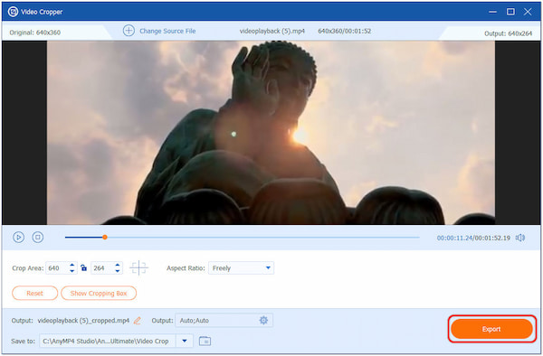Stop the video playback
This screenshot has width=543, height=356.
pos(38,237)
